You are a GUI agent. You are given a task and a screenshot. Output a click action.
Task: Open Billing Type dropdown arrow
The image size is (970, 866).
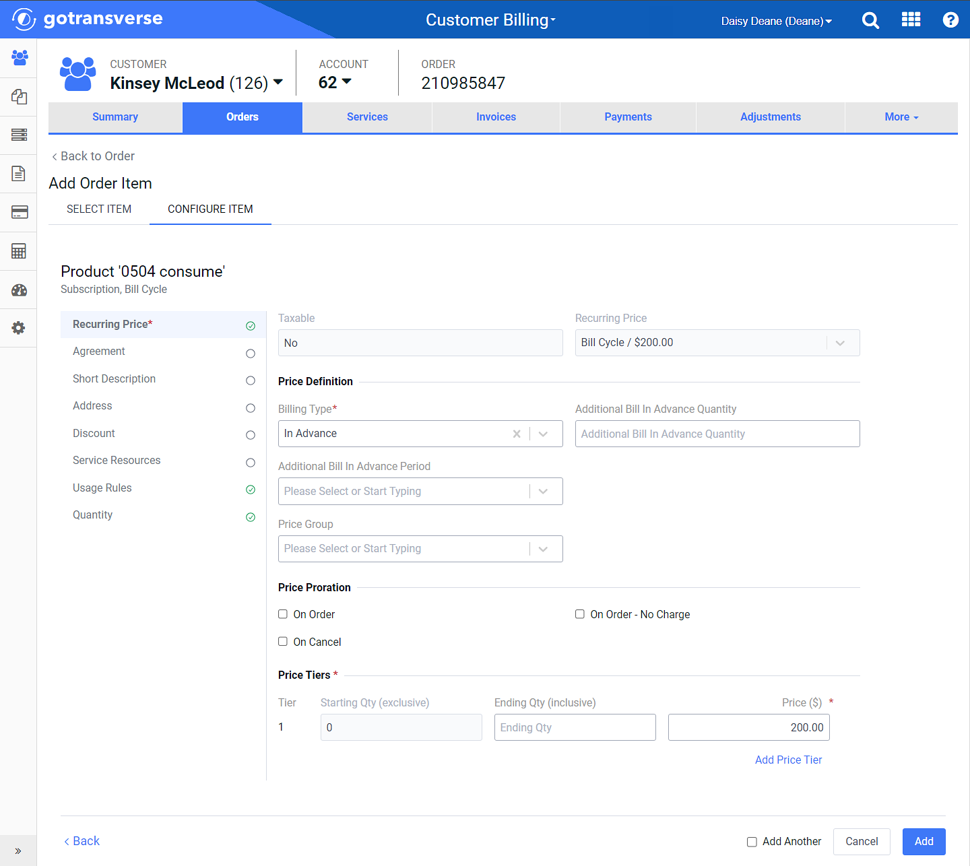[x=543, y=434]
